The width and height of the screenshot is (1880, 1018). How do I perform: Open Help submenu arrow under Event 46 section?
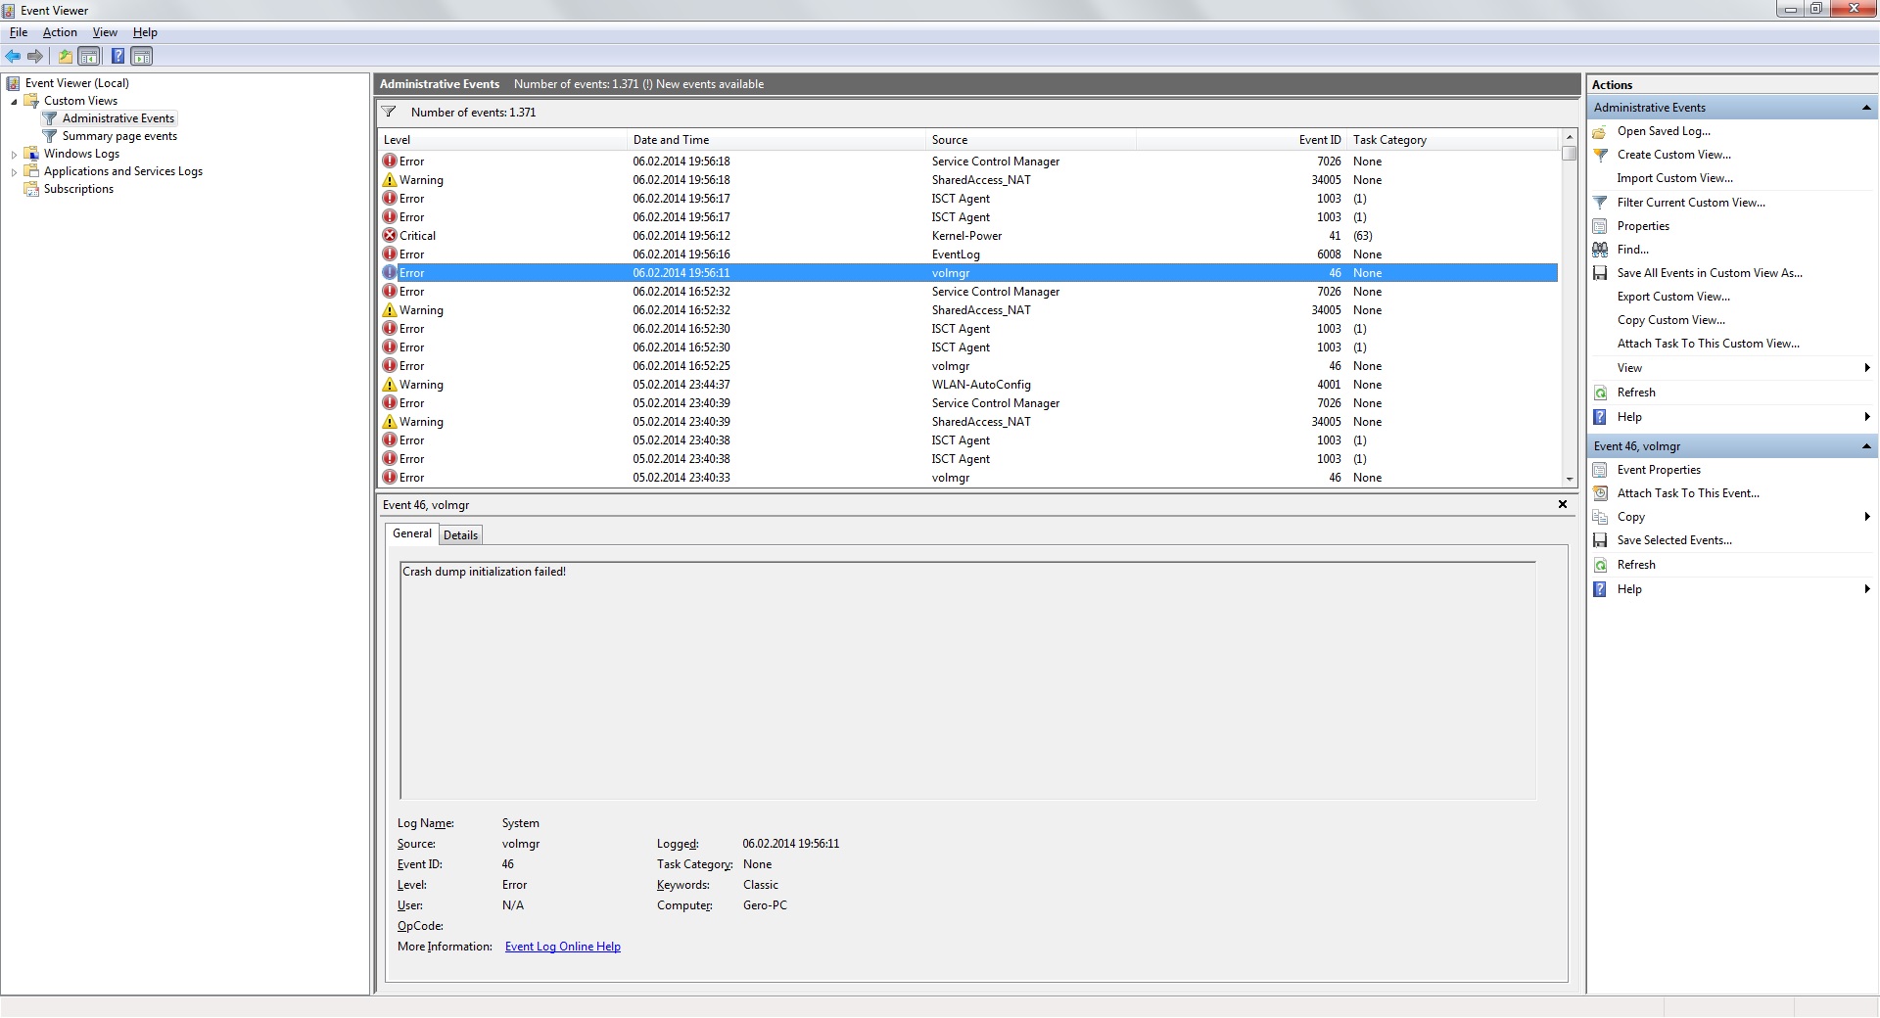tap(1867, 589)
